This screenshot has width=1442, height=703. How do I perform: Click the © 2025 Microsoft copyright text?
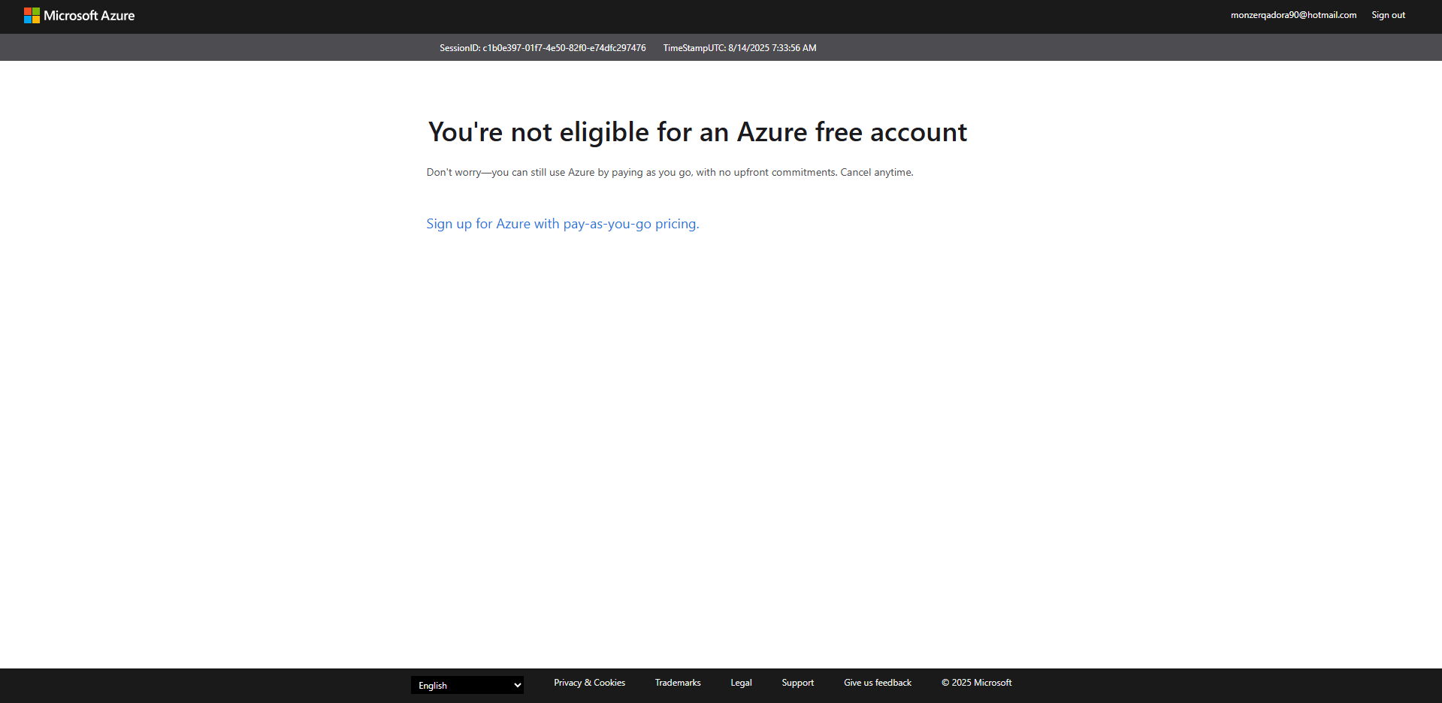click(976, 683)
